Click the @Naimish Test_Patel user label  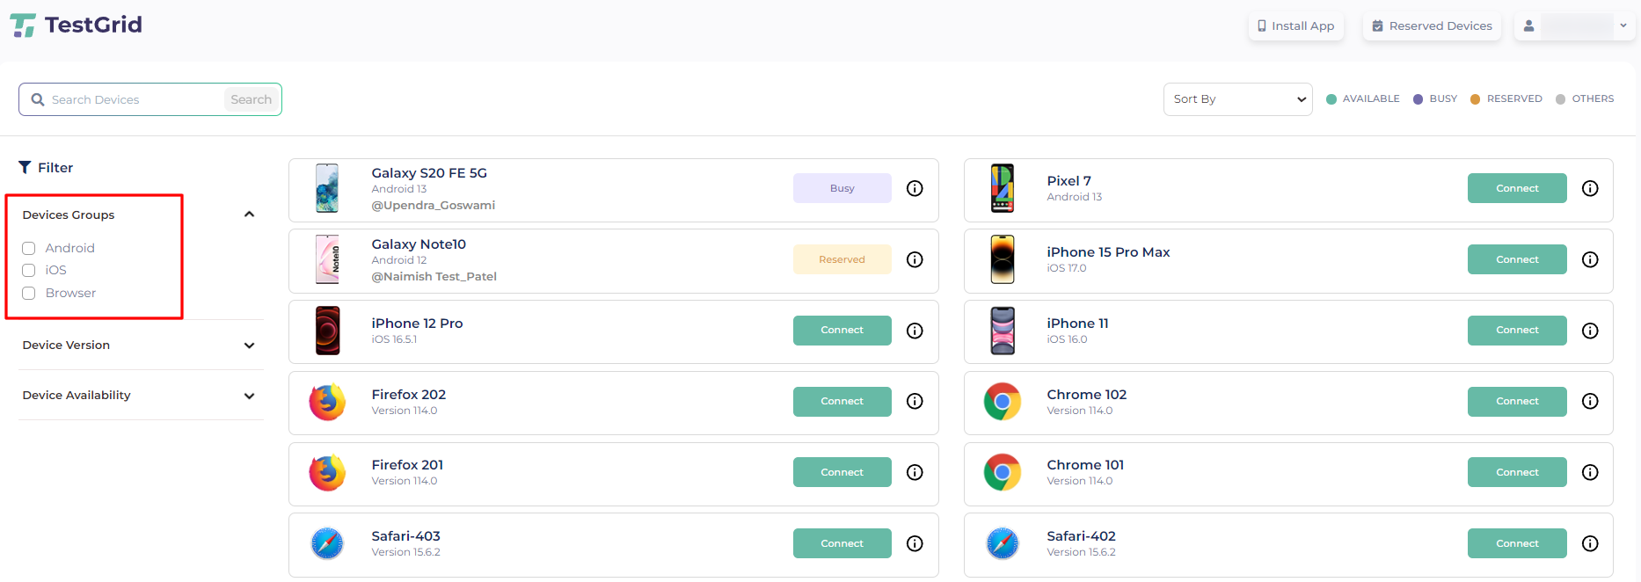point(434,277)
